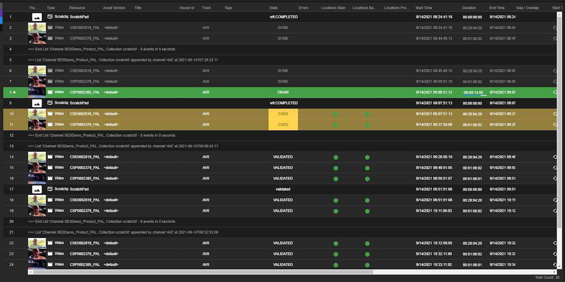Select the Duration column header

pos(469,8)
